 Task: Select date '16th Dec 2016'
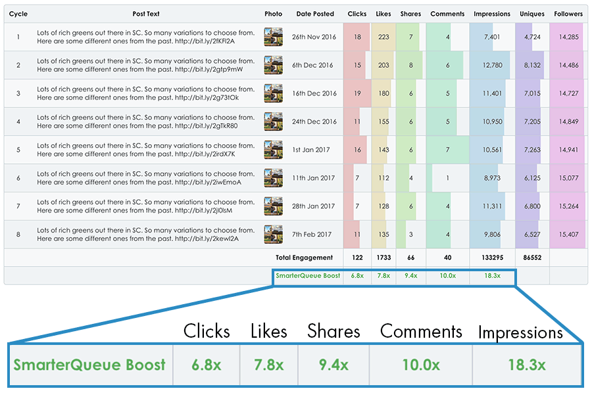(x=314, y=93)
